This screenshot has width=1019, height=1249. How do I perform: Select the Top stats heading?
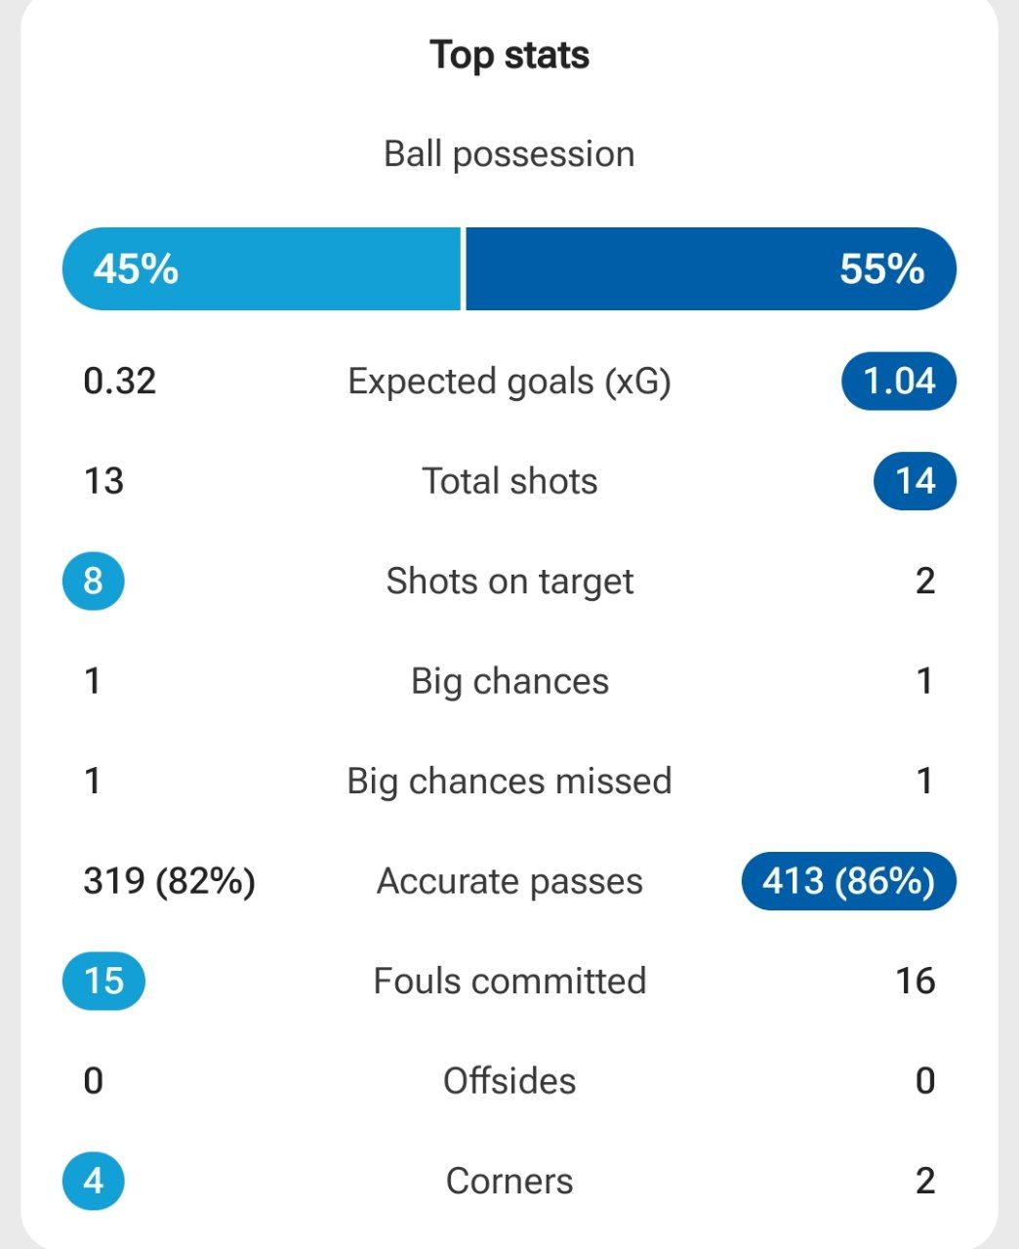point(509,55)
